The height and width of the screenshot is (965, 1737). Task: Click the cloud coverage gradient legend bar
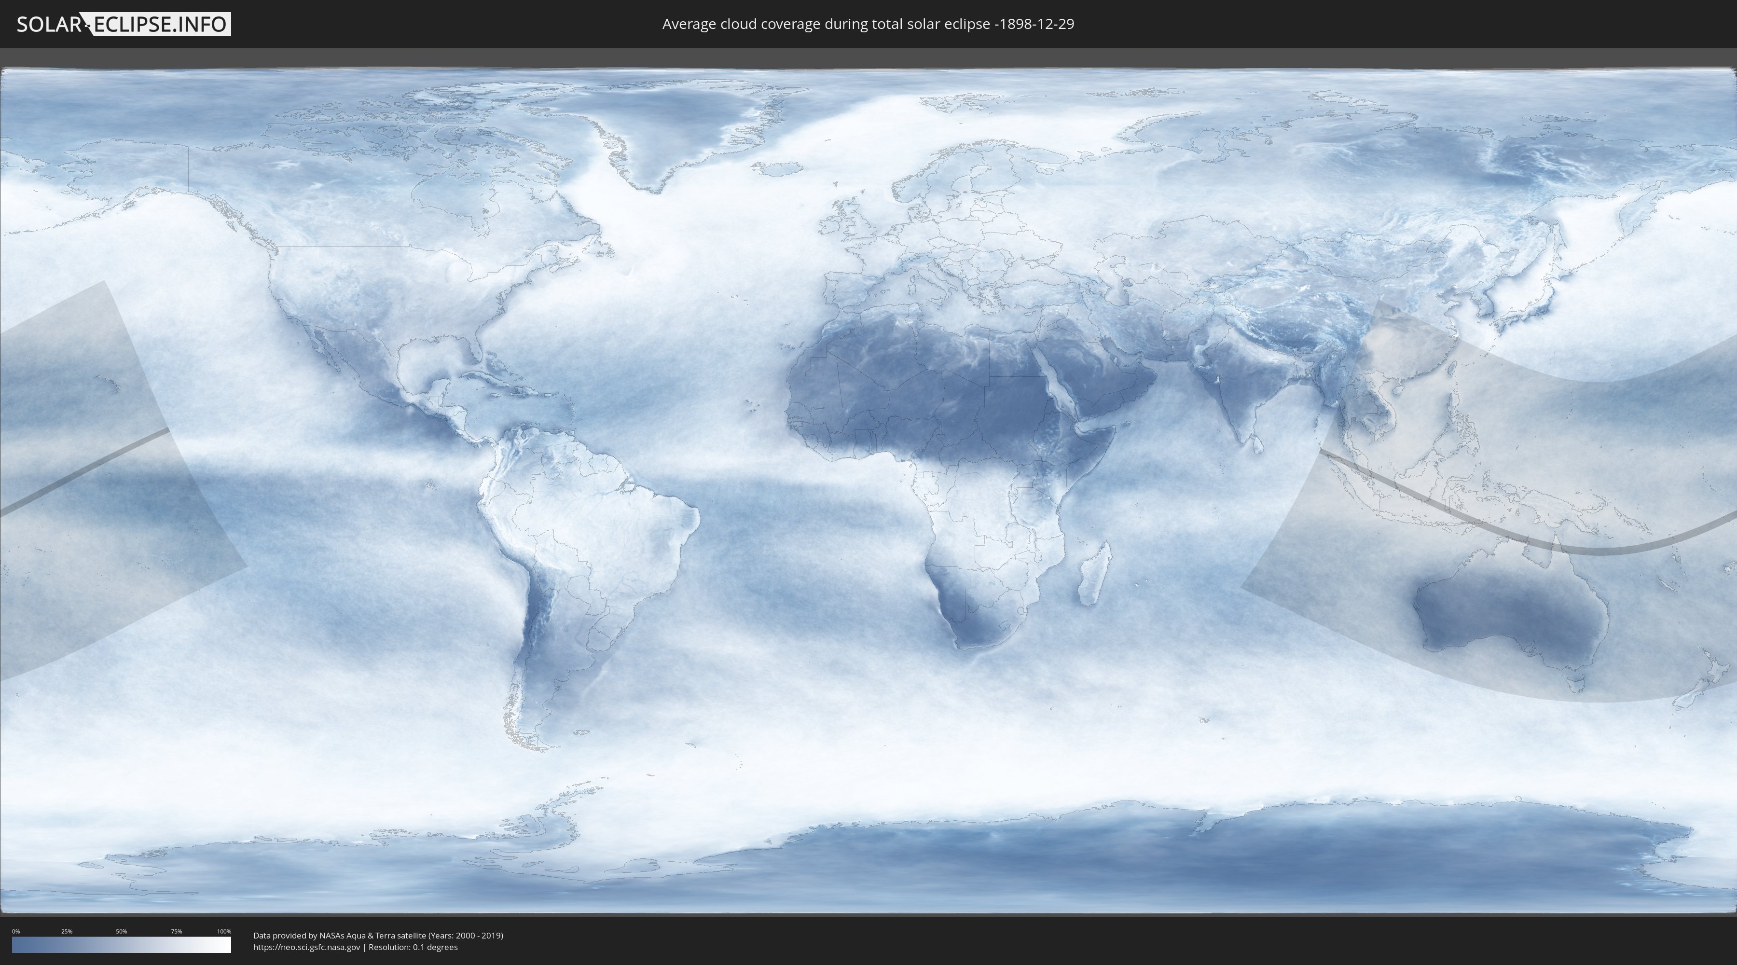pos(122,945)
